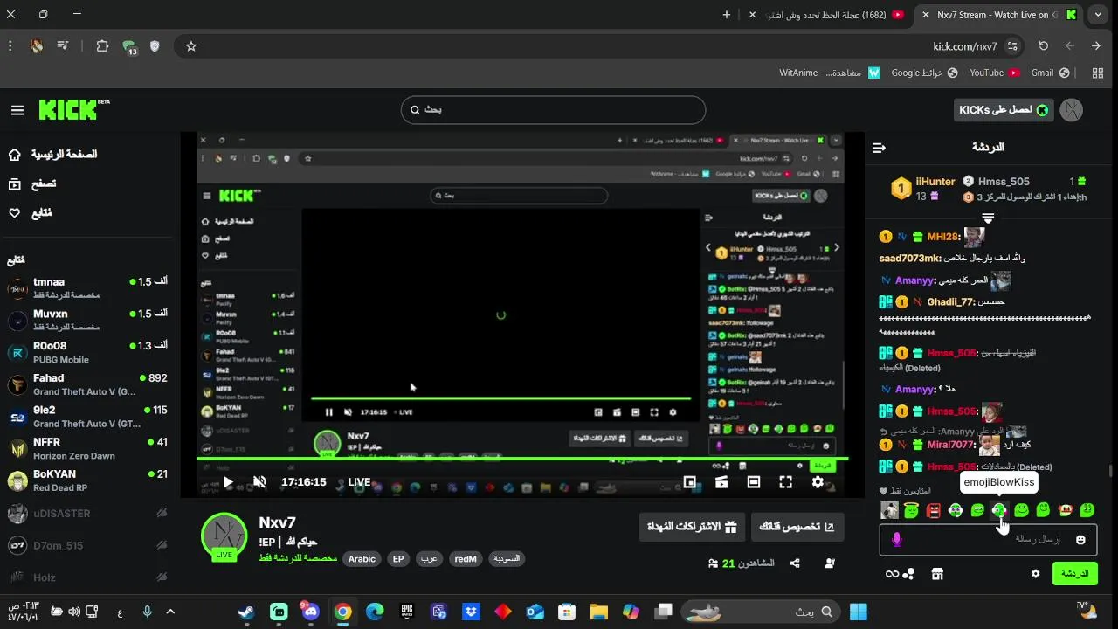Image resolution: width=1118 pixels, height=629 pixels.
Task: Click the follow person icon under video
Action: point(830,563)
